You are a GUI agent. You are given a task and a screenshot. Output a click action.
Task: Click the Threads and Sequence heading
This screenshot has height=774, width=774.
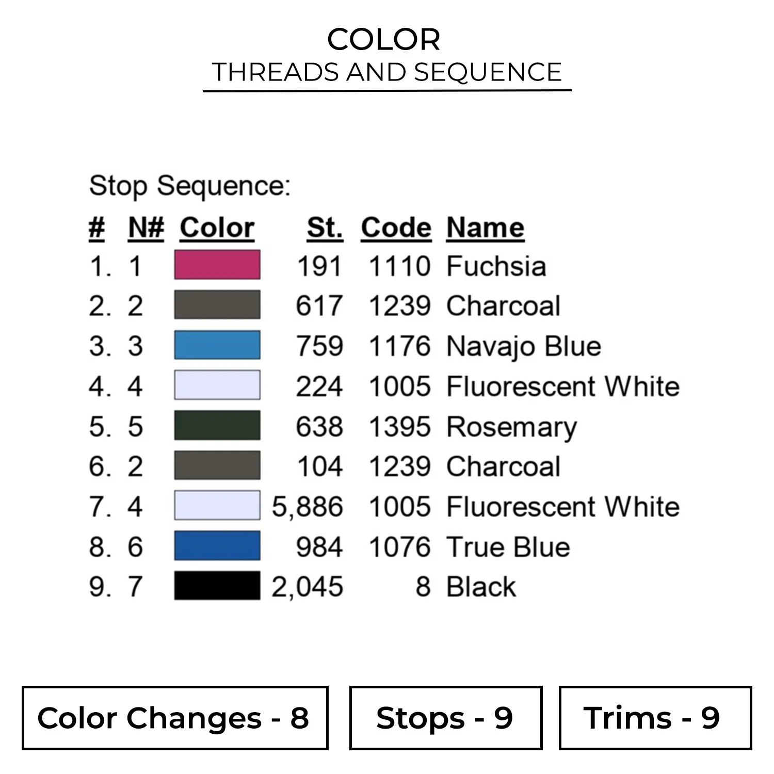point(386,72)
